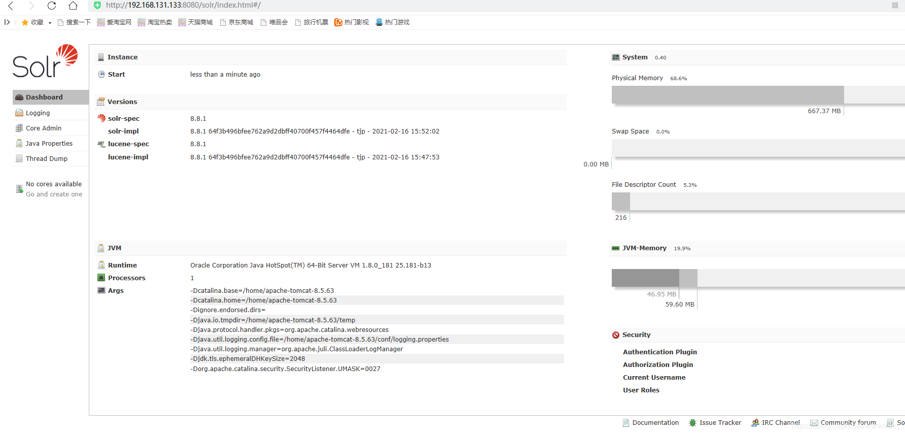The width and height of the screenshot is (905, 435).
Task: Open Logging in the sidebar
Action: tap(51, 113)
